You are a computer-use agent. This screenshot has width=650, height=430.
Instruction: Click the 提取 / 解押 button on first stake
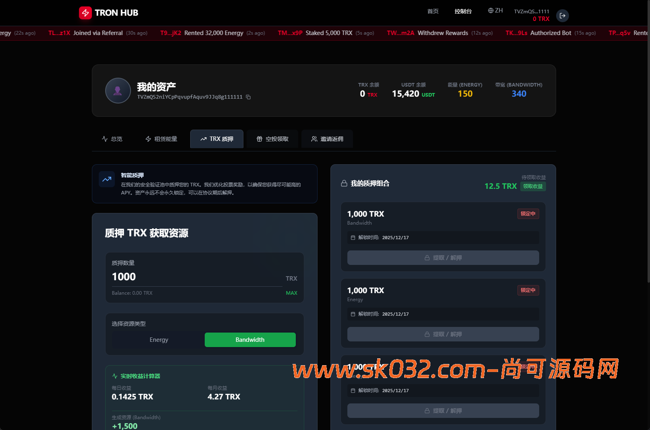point(442,257)
